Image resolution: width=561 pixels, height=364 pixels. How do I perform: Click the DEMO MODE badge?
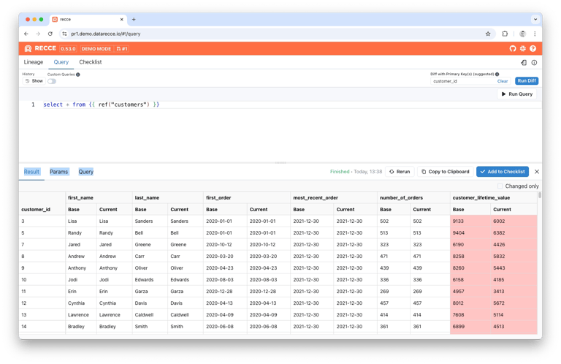(x=96, y=49)
